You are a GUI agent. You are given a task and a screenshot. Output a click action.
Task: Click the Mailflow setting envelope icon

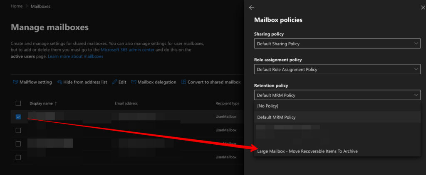click(16, 82)
